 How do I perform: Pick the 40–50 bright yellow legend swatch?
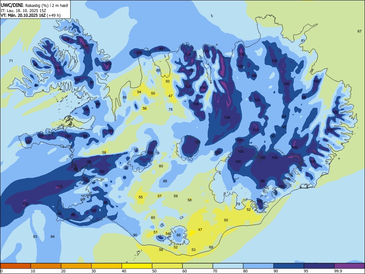pos(137,266)
